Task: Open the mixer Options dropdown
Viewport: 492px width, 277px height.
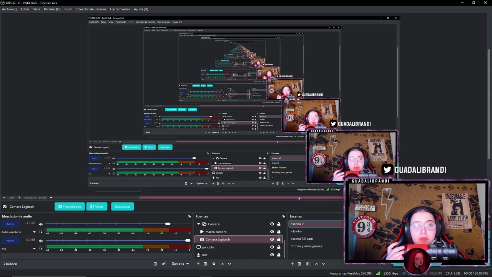Action: coord(180,264)
